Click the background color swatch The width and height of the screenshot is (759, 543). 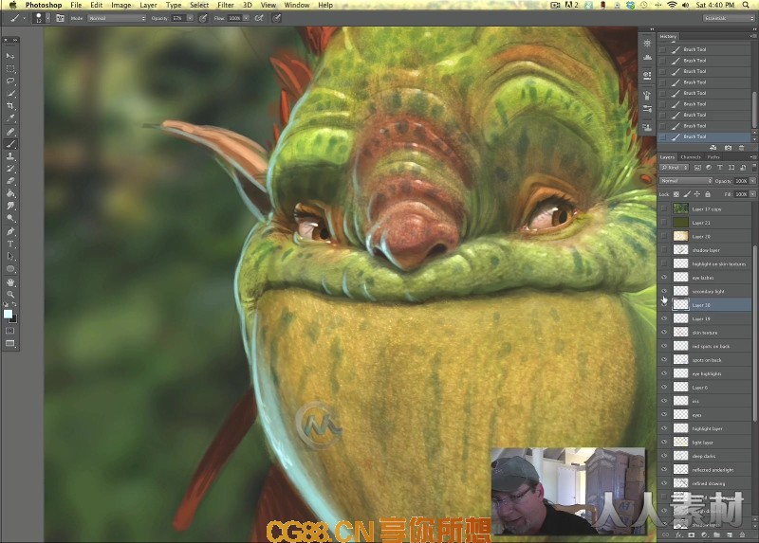pos(13,319)
